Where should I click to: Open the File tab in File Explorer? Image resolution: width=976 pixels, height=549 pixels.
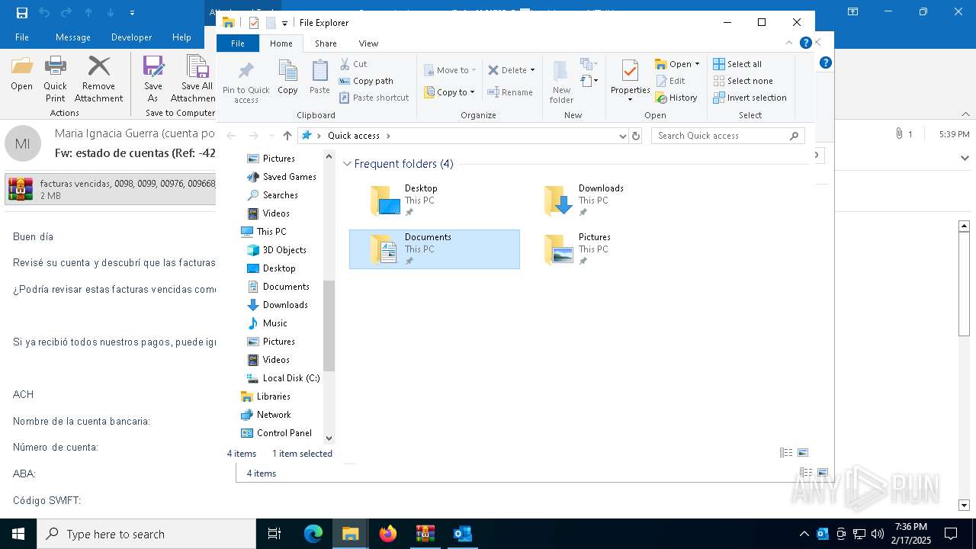pyautogui.click(x=238, y=43)
